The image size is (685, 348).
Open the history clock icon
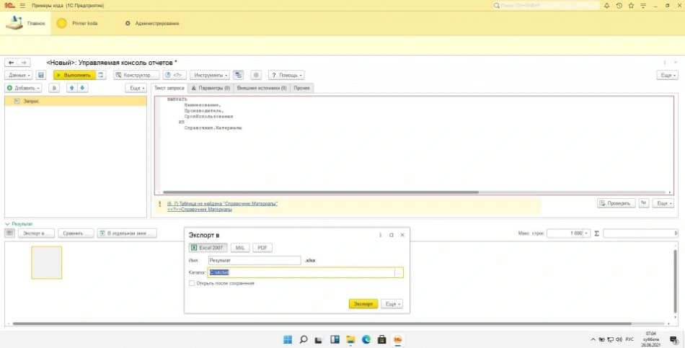coord(619,6)
